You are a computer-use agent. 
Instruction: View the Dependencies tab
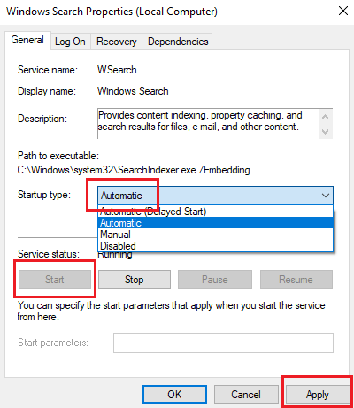pyautogui.click(x=178, y=42)
